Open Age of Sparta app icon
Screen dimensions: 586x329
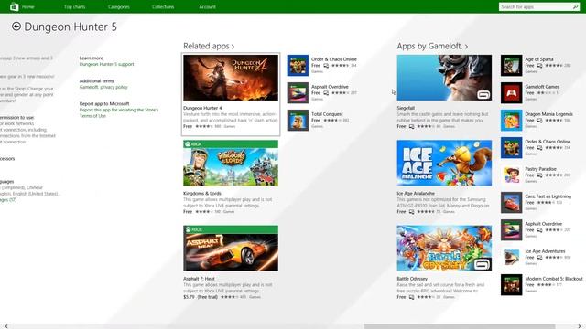click(x=511, y=65)
